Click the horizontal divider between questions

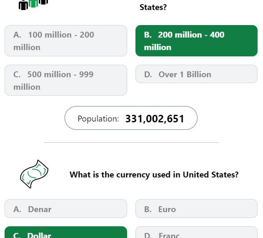coord(131,142)
